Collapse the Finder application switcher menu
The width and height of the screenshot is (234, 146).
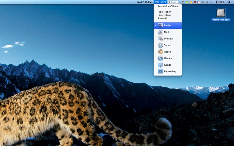pos(161,2)
